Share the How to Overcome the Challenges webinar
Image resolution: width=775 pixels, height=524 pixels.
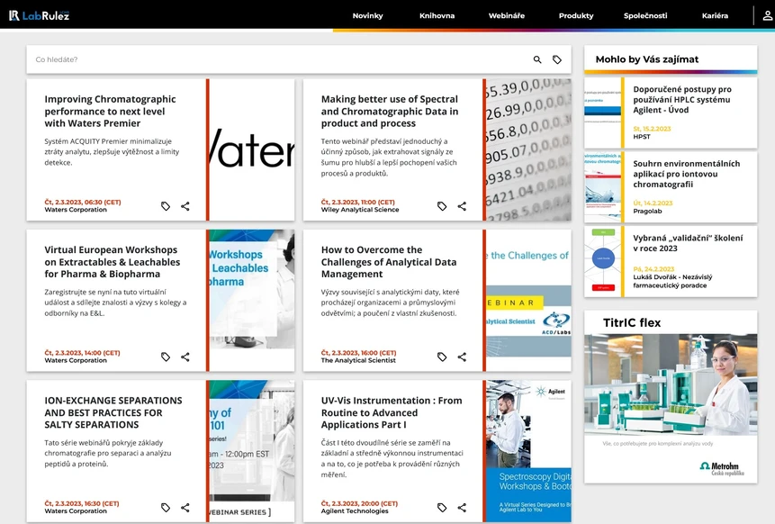pos(462,357)
